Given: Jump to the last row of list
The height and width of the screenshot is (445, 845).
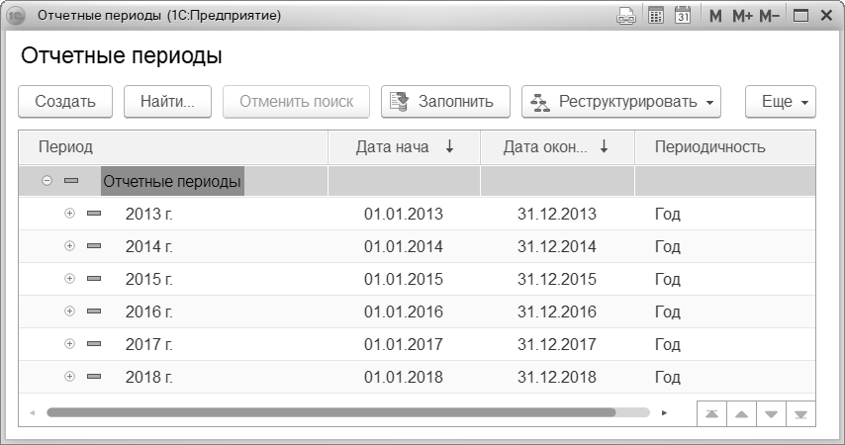Looking at the screenshot, I should [801, 412].
